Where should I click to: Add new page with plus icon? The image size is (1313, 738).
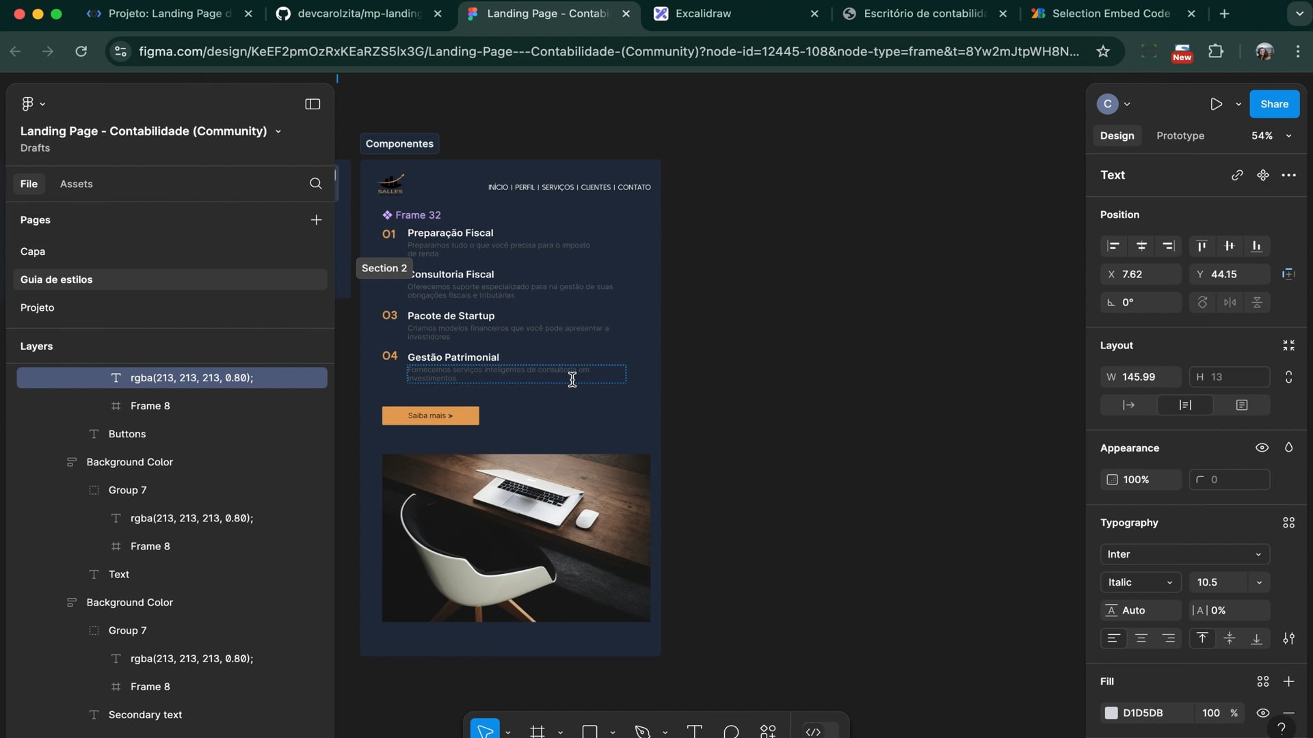click(316, 220)
